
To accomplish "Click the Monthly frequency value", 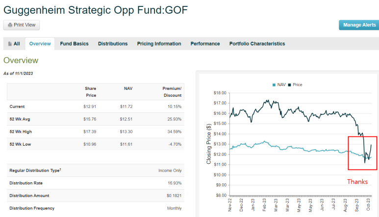I will (174, 208).
